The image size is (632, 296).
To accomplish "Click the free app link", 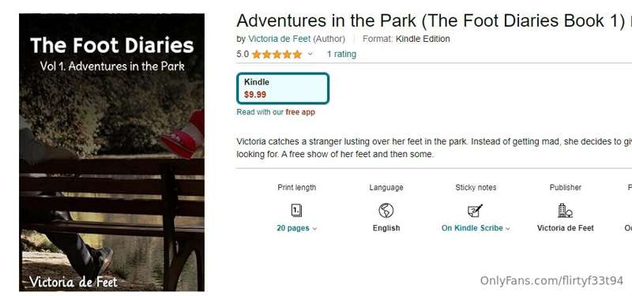I will point(300,112).
